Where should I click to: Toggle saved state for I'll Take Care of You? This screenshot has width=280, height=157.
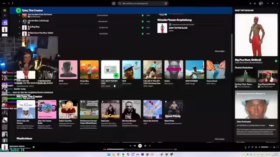pos(143,34)
